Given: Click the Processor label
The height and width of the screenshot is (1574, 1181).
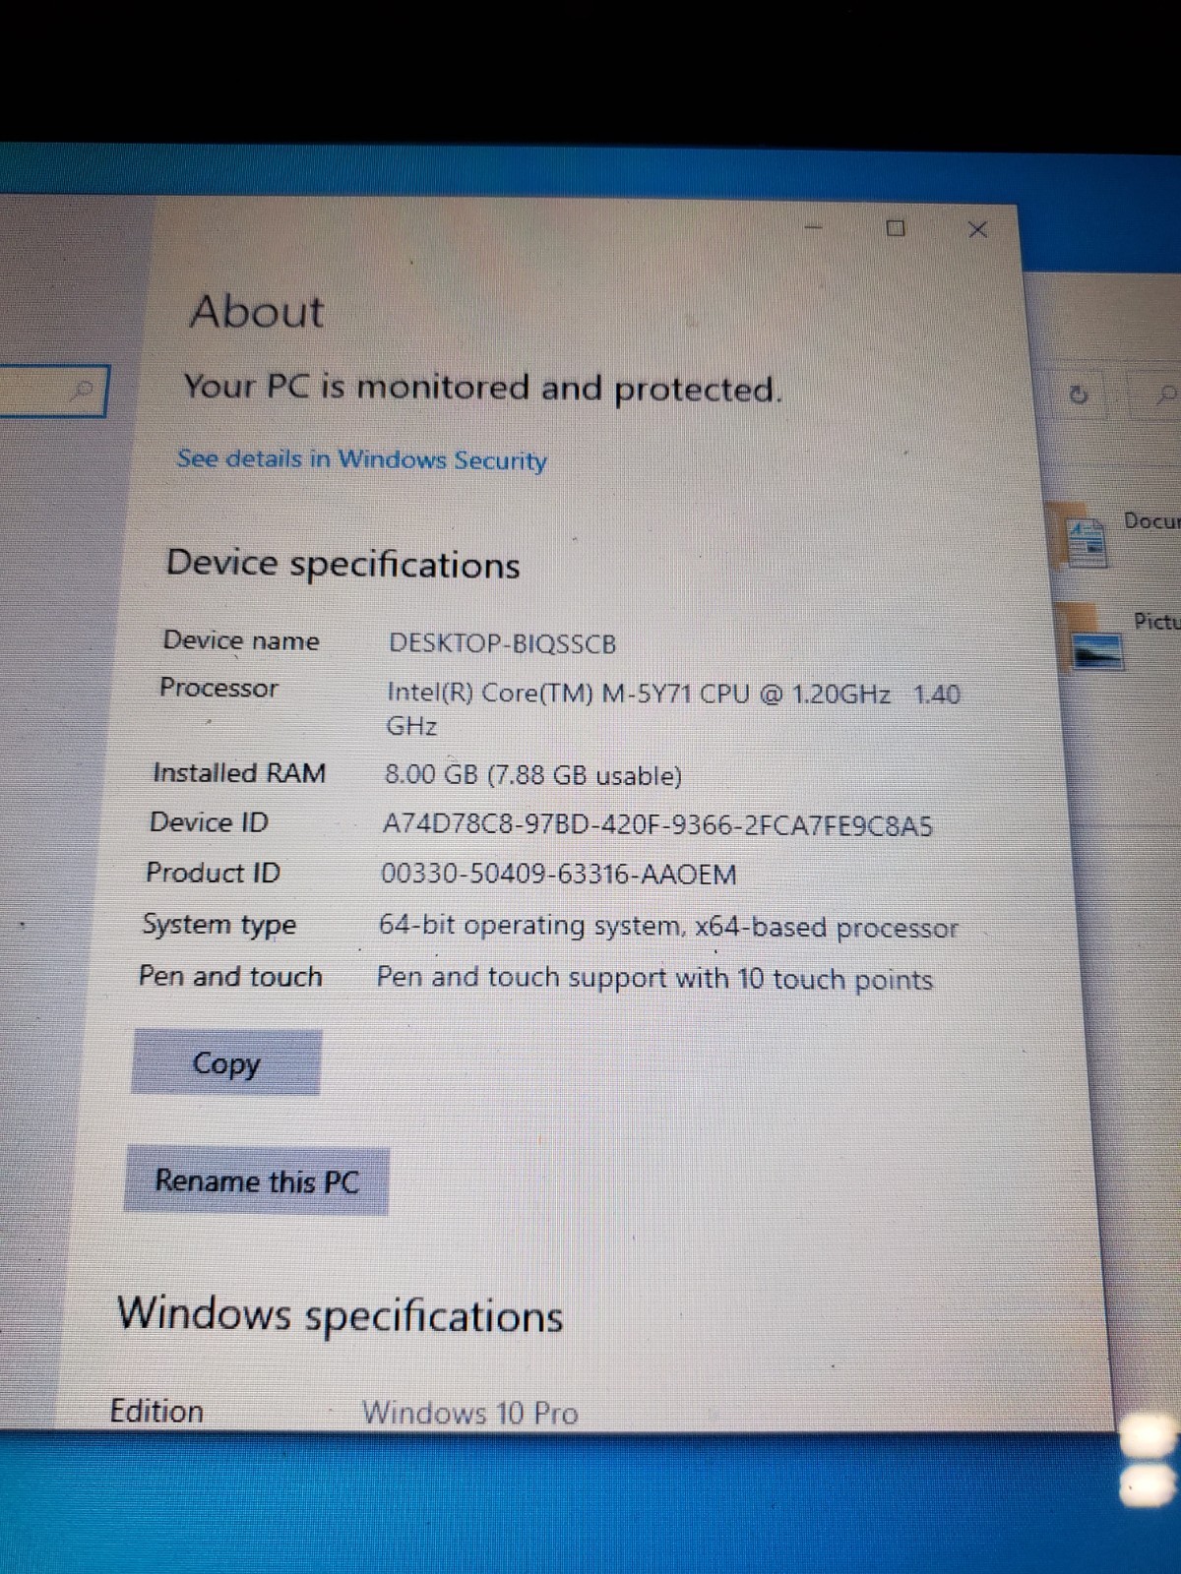Looking at the screenshot, I should pos(218,687).
